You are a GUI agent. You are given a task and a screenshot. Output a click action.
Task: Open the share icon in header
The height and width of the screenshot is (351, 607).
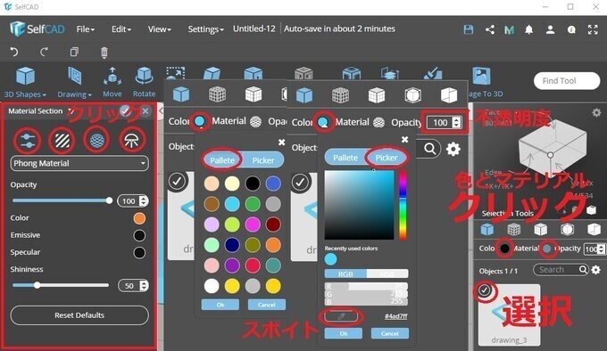point(490,29)
